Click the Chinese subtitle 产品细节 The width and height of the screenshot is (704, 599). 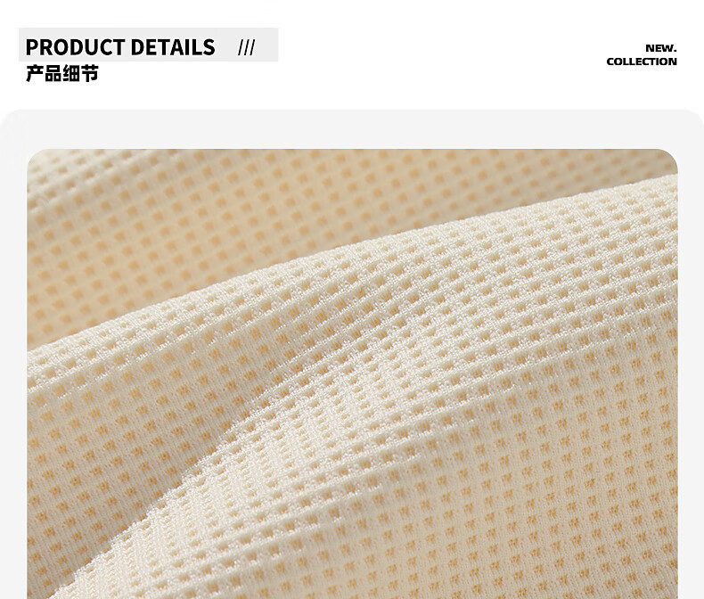[x=62, y=73]
